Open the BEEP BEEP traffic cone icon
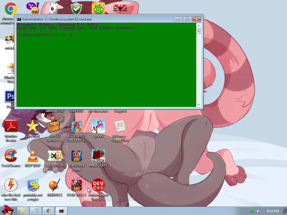Screen dimensions: 287x215 coord(33,156)
